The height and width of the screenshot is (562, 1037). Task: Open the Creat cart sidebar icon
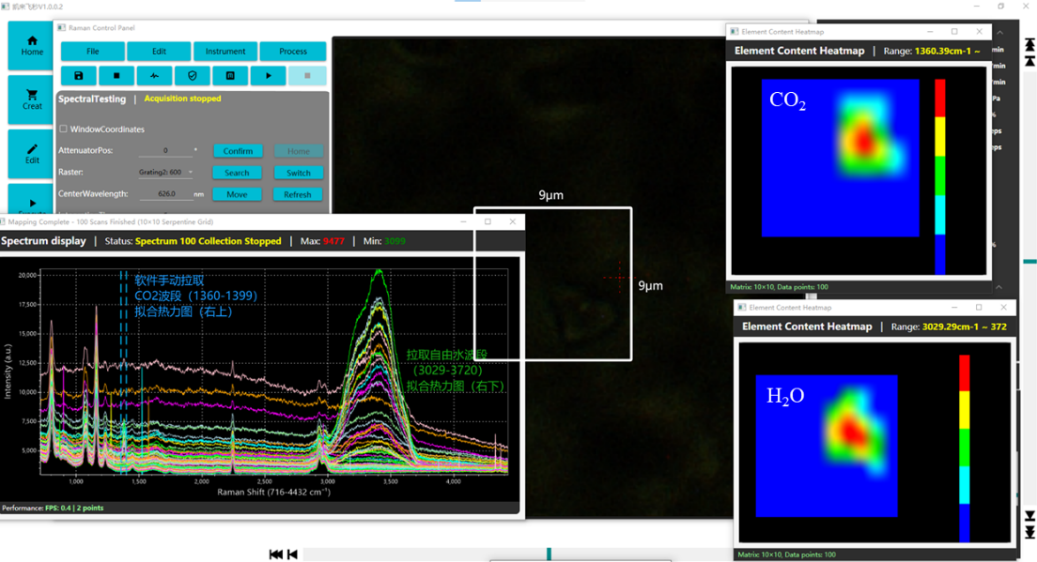coord(32,99)
